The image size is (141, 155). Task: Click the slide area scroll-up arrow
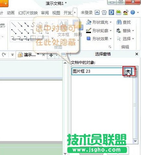point(65,63)
